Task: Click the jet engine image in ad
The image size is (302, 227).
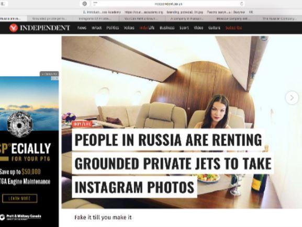Action: click(x=19, y=125)
